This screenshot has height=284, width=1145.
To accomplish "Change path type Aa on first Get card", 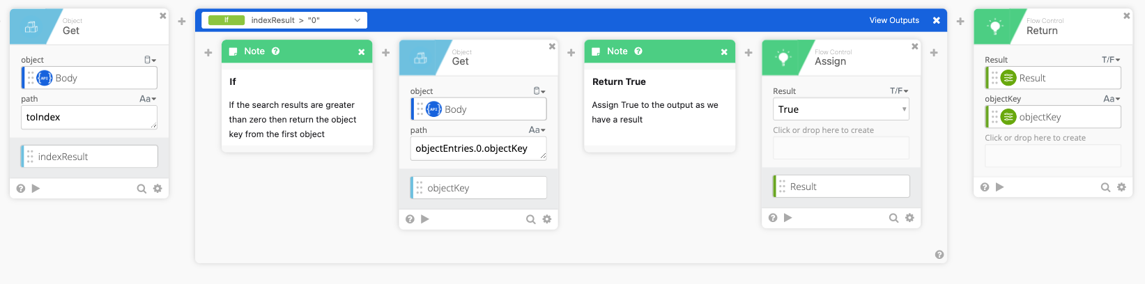I will (148, 99).
